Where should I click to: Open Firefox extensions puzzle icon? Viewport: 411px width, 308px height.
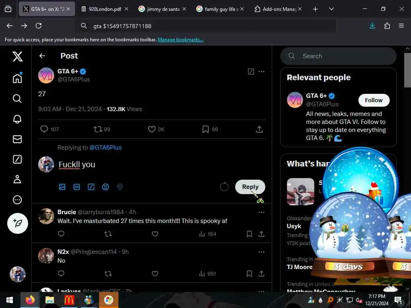387,26
